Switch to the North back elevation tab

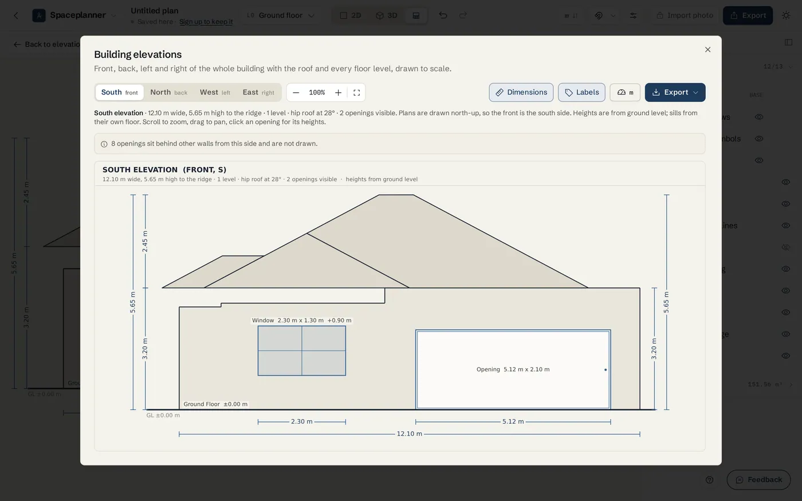[x=168, y=92]
